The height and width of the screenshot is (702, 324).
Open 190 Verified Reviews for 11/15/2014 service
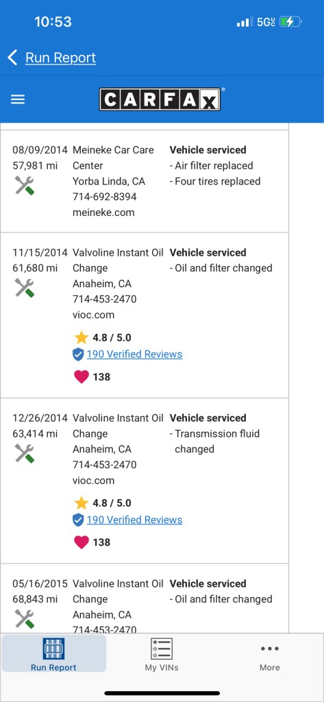click(x=134, y=354)
